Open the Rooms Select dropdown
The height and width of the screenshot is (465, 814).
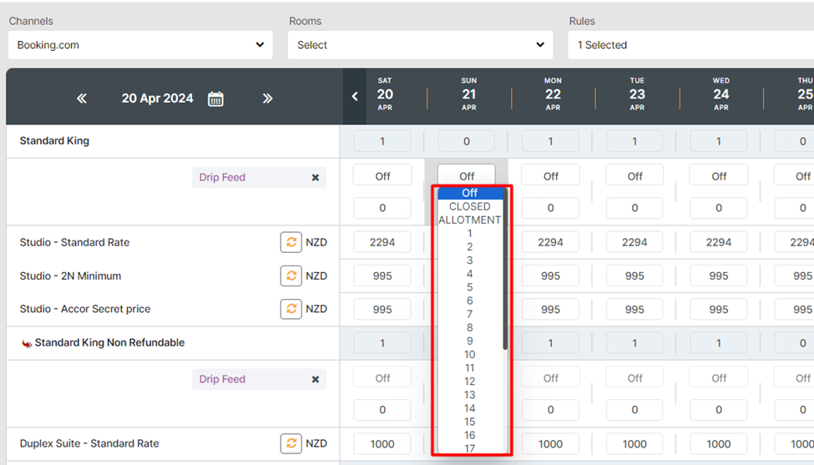click(420, 45)
